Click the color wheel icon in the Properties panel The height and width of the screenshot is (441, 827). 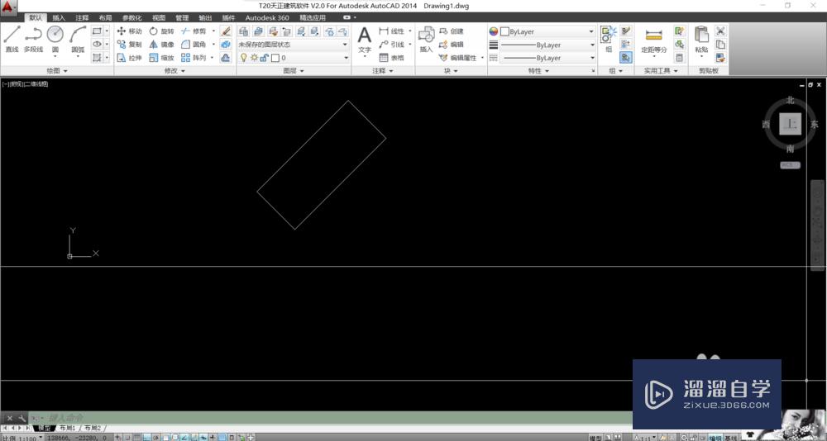coord(493,31)
